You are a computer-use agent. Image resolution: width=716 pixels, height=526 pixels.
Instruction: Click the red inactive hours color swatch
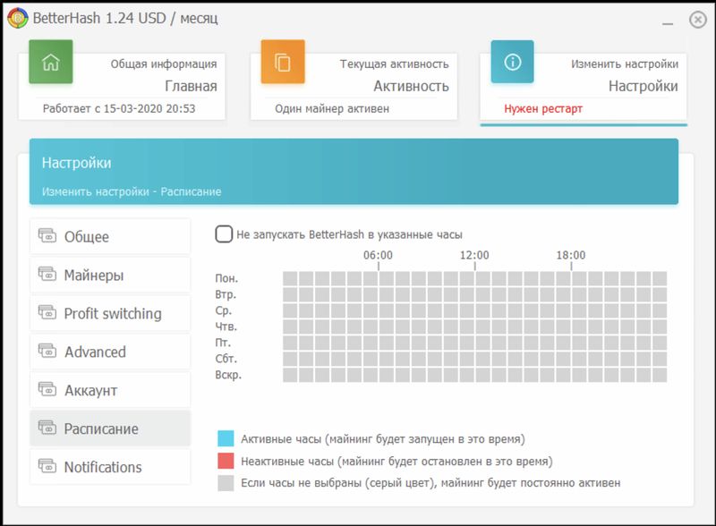[x=226, y=462]
